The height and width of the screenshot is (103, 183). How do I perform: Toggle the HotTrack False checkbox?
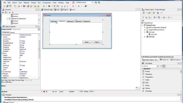pos(21,66)
